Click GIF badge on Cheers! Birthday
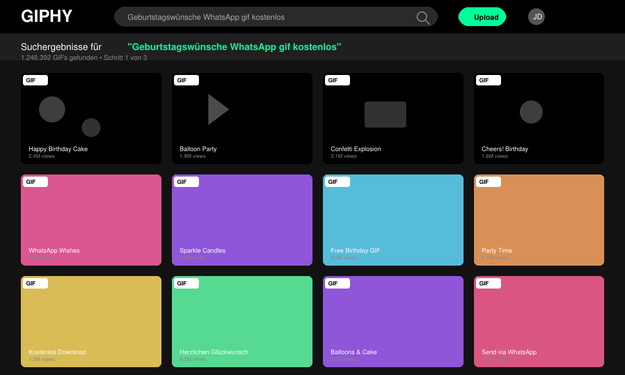The height and width of the screenshot is (375, 625). tap(489, 80)
